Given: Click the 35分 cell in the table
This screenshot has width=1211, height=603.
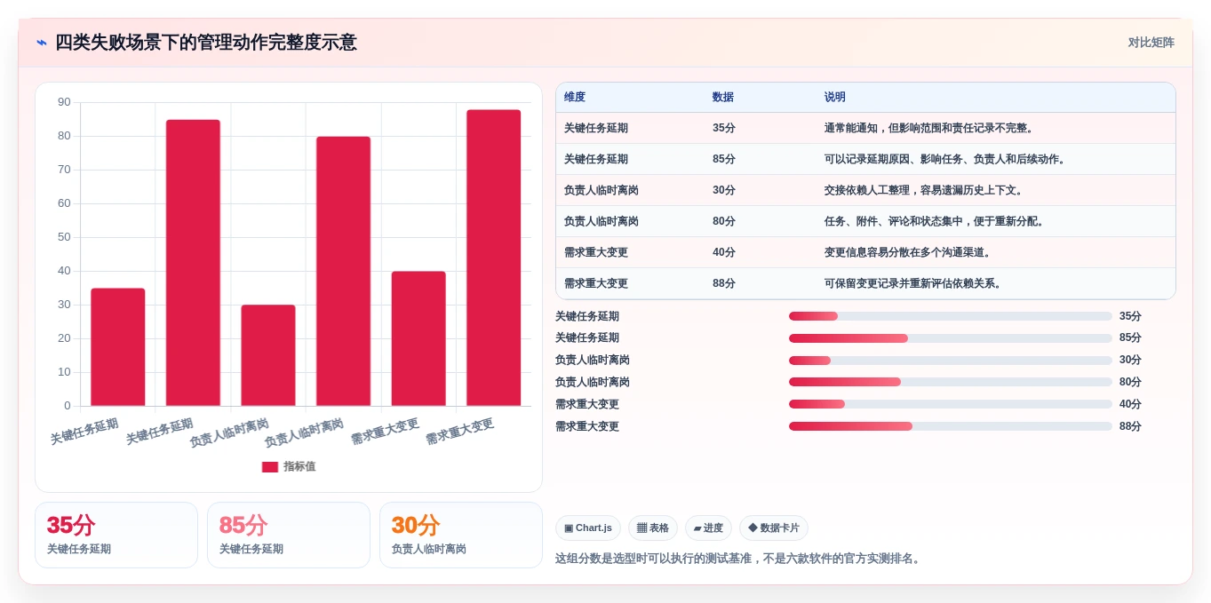Looking at the screenshot, I should click(724, 128).
